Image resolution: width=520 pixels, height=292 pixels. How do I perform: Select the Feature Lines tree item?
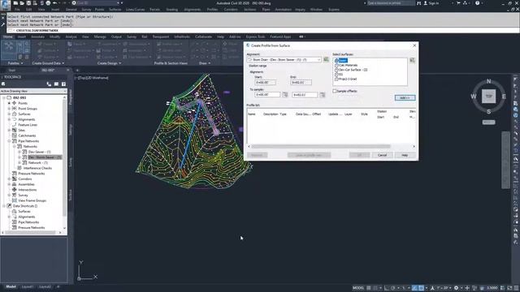[28, 125]
